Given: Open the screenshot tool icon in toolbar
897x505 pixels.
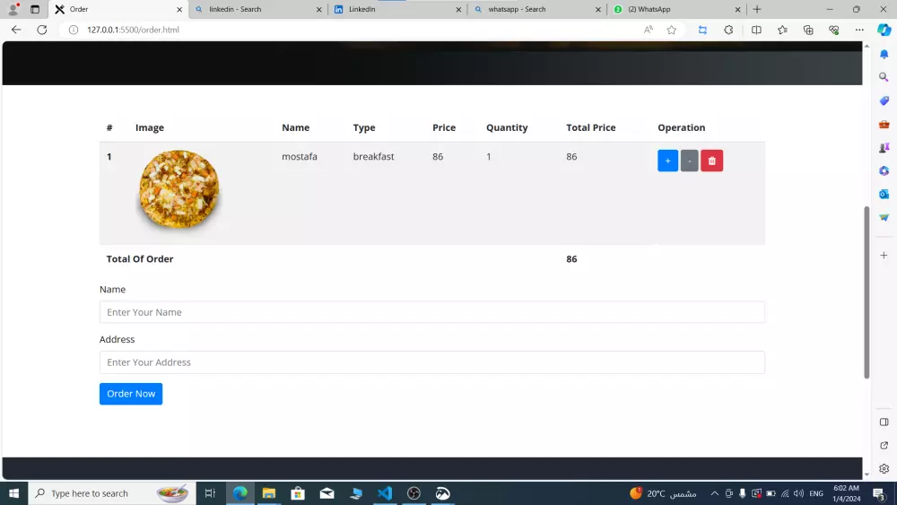Looking at the screenshot, I should pyautogui.click(x=702, y=30).
